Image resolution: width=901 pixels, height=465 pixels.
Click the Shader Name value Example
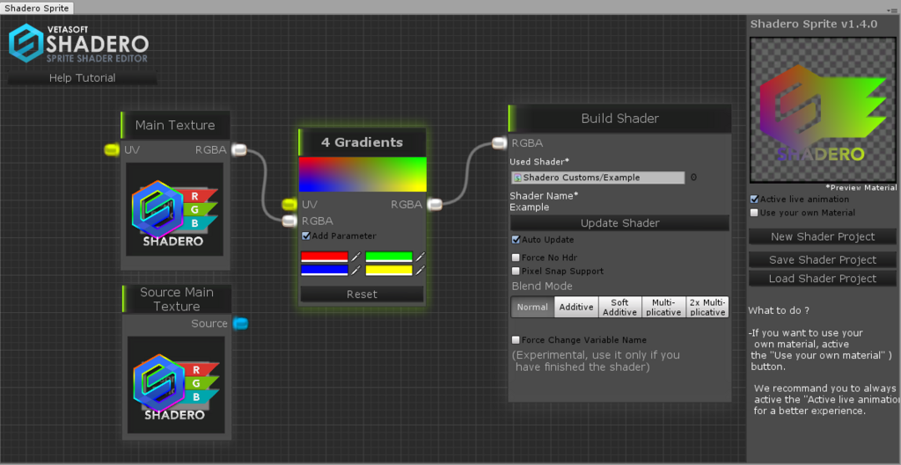coord(529,207)
